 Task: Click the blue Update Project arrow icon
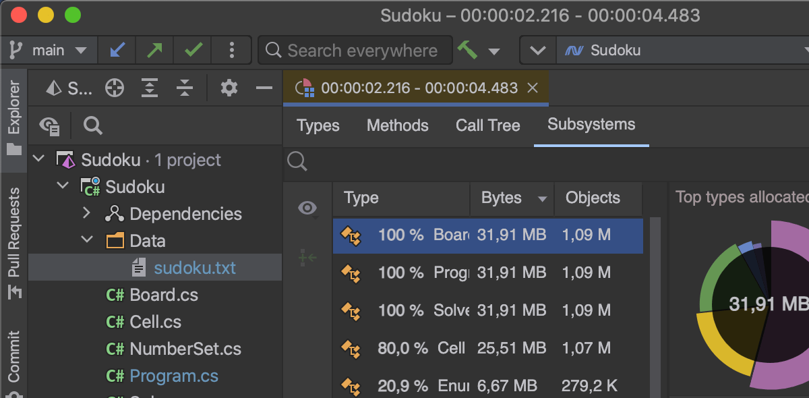click(x=117, y=50)
